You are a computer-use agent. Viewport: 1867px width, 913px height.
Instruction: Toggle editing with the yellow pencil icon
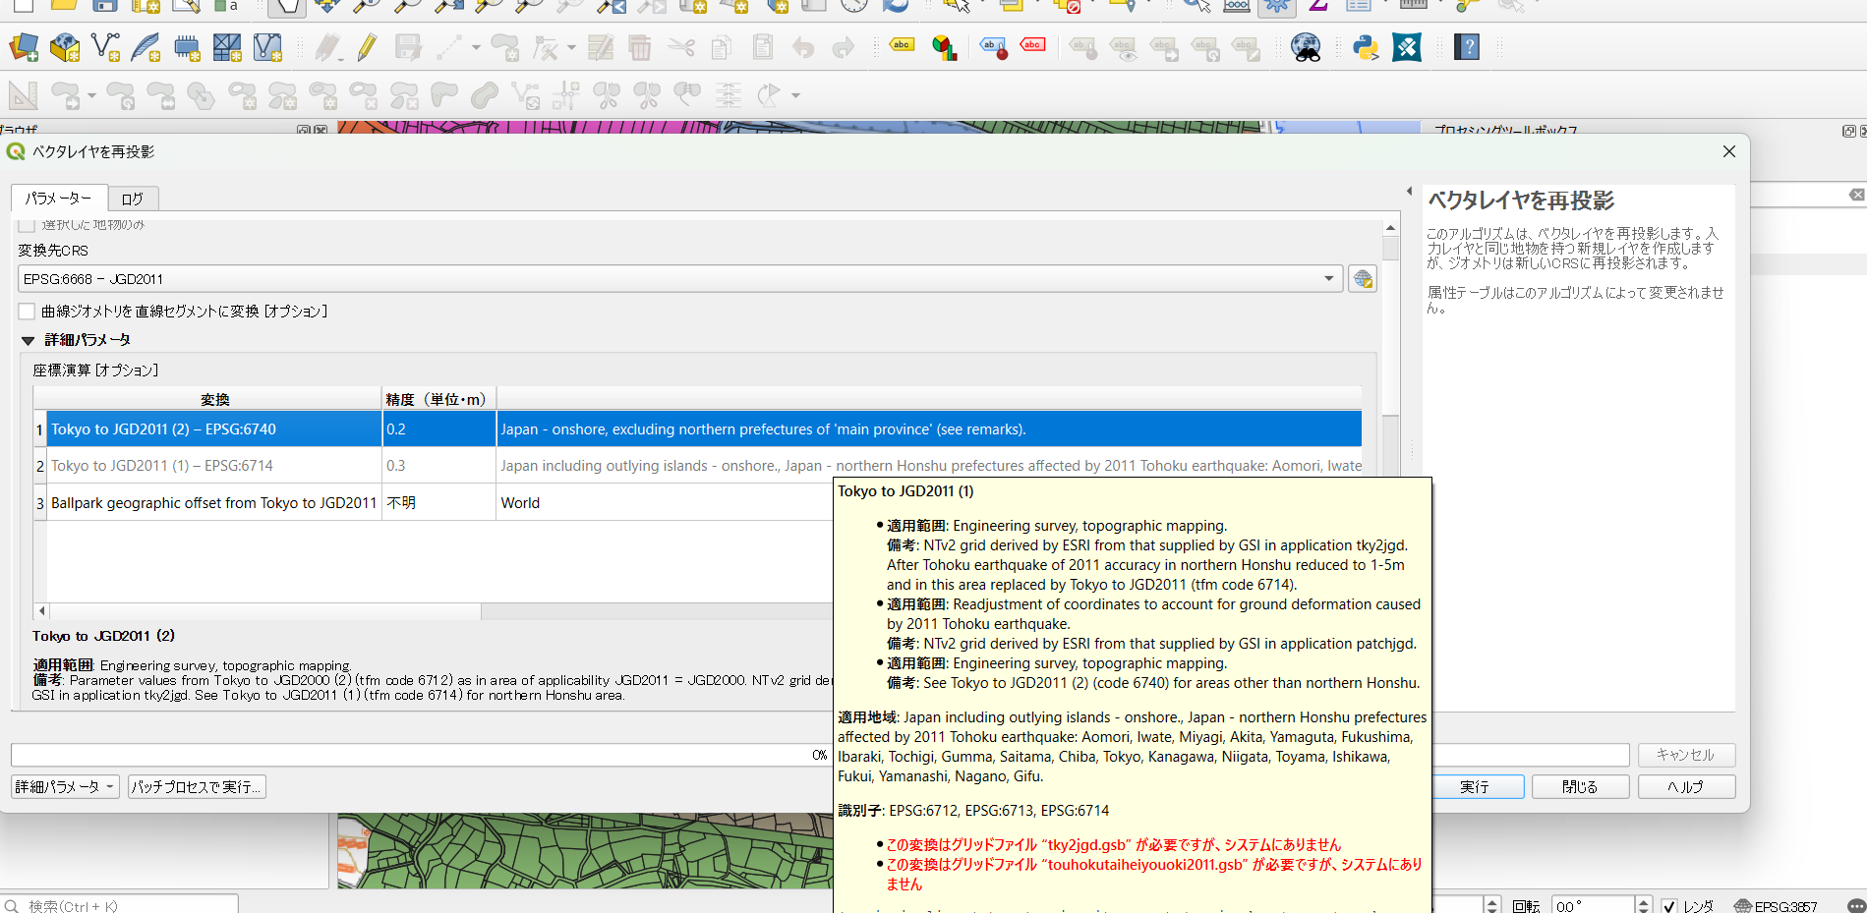click(x=367, y=47)
